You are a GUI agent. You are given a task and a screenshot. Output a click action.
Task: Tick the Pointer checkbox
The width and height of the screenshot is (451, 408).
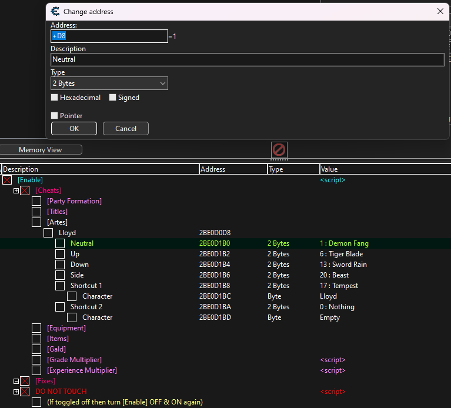[x=54, y=116]
